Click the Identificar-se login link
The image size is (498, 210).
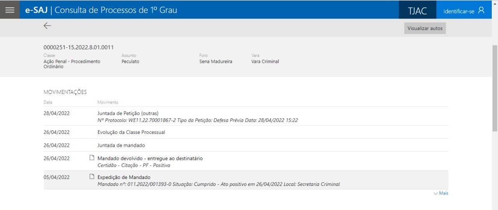coord(459,11)
